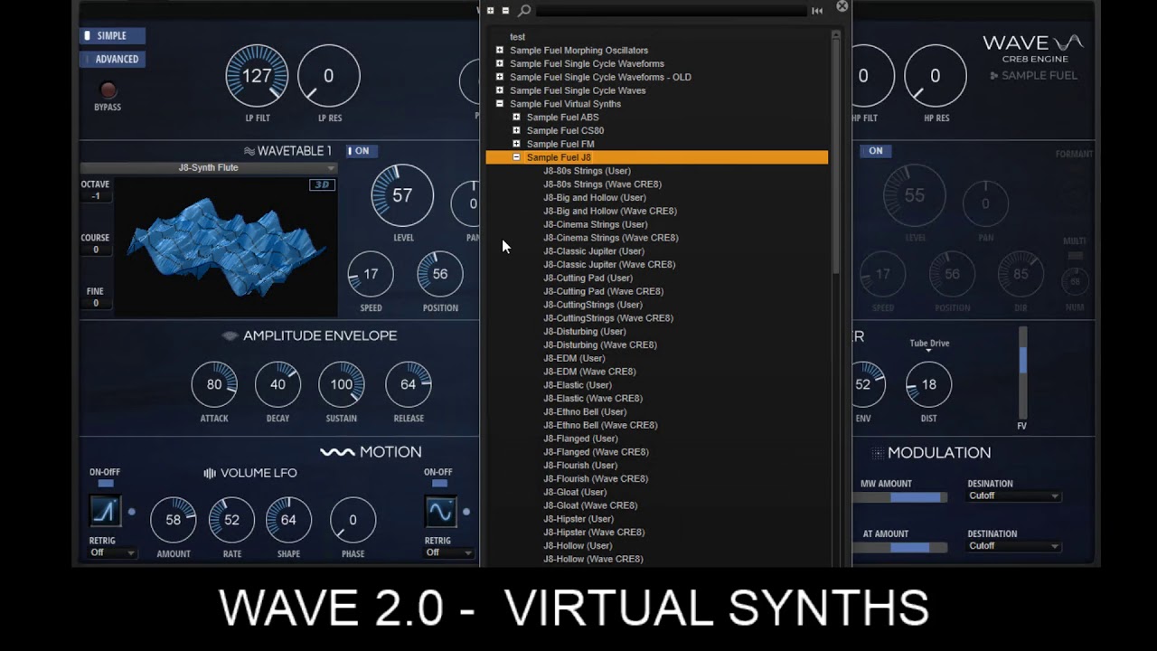Toggle the ON switch of the right wavetable
The height and width of the screenshot is (651, 1157).
point(874,151)
